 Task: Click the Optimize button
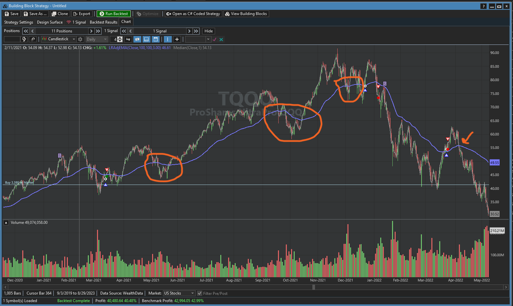148,14
